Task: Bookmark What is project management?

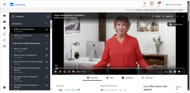Action: [x=47, y=55]
